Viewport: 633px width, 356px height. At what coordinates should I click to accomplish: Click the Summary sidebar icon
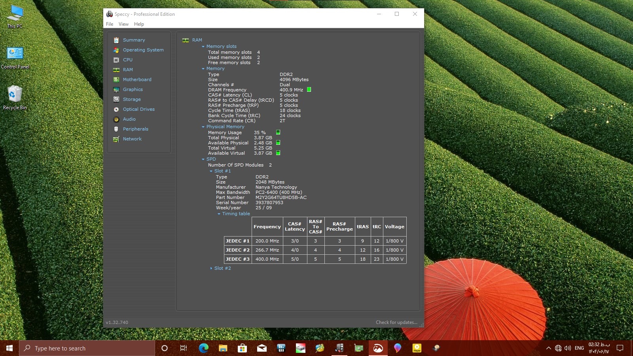tap(116, 40)
